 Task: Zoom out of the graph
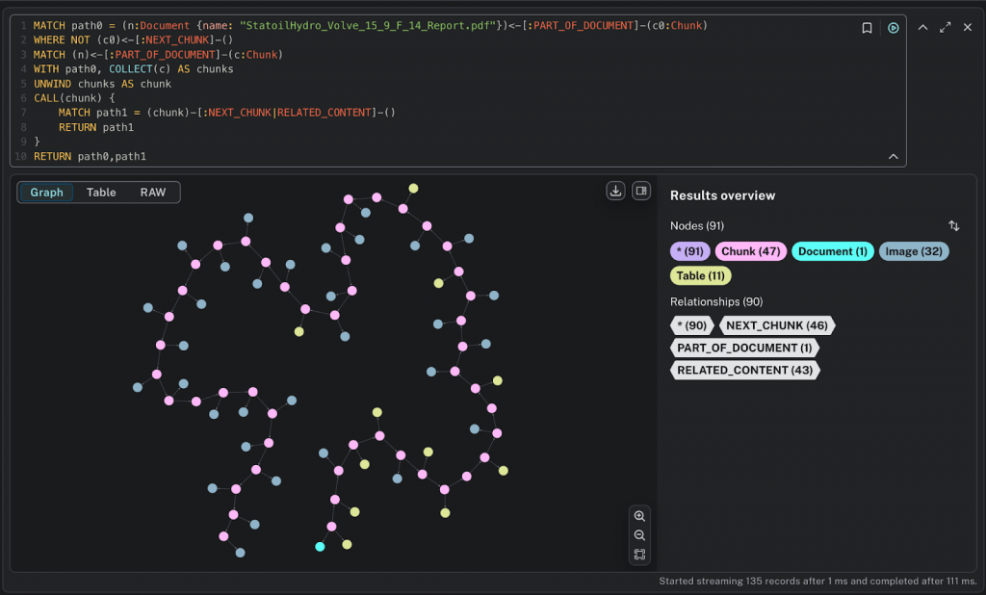point(639,535)
